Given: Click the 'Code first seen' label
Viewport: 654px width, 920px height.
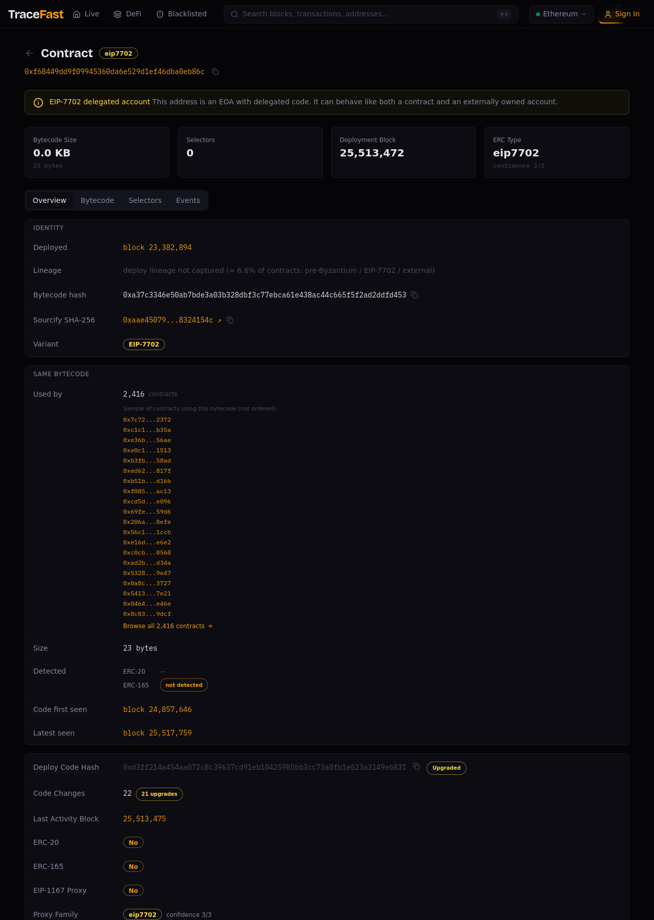Looking at the screenshot, I should pos(60,709).
